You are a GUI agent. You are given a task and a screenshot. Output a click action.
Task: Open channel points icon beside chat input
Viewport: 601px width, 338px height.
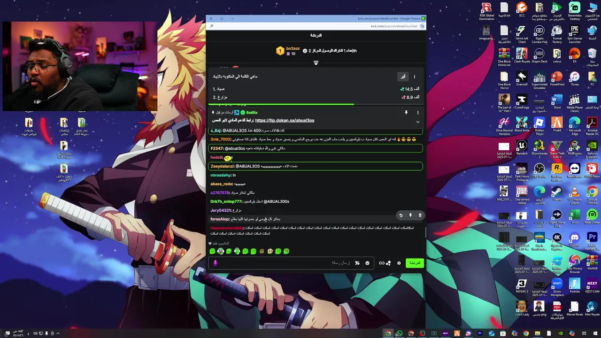[388, 263]
